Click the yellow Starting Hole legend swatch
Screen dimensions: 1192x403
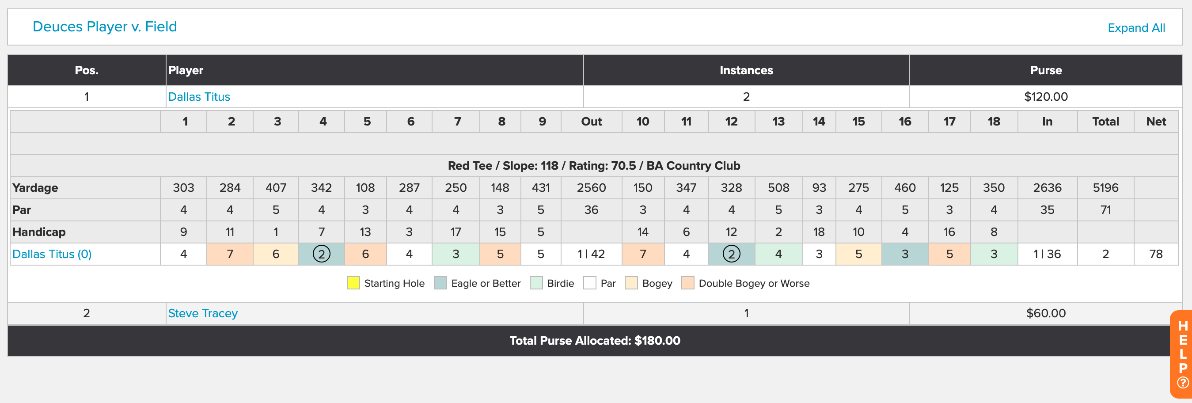353,283
